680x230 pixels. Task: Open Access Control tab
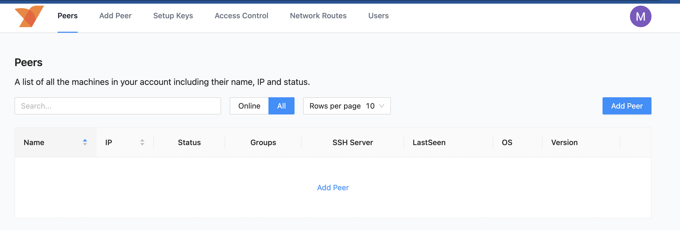241,16
